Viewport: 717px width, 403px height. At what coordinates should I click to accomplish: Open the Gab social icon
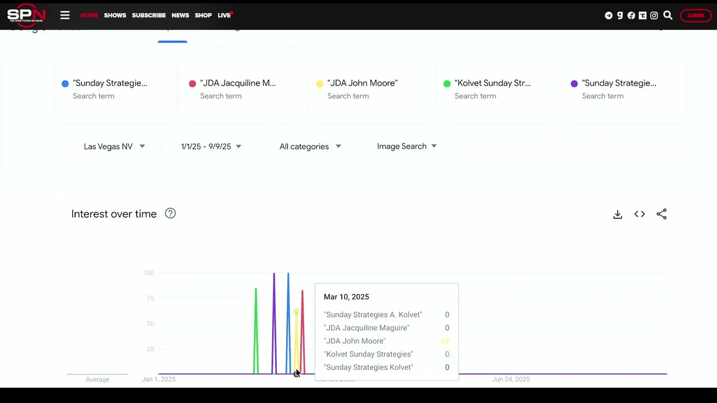click(x=620, y=16)
